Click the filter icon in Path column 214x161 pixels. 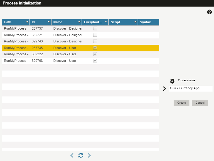click(27, 22)
